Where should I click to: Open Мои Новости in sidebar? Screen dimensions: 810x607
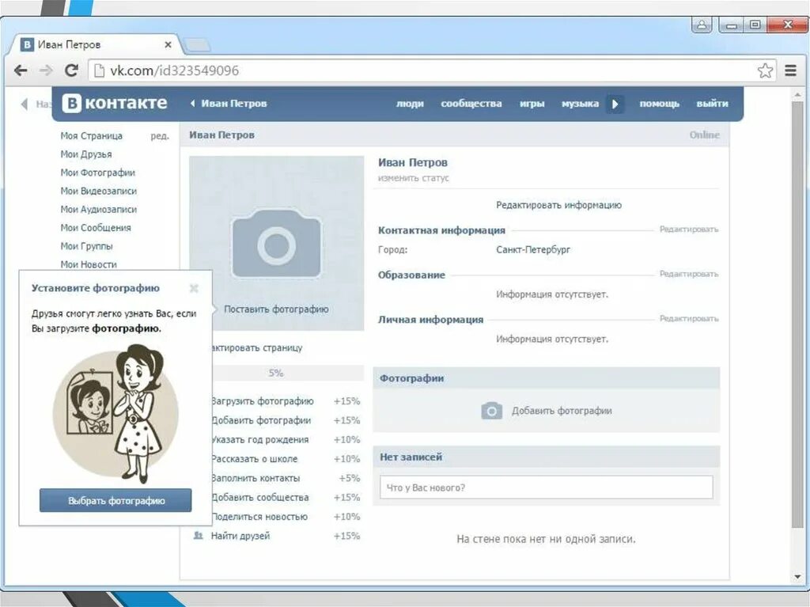[x=89, y=264]
